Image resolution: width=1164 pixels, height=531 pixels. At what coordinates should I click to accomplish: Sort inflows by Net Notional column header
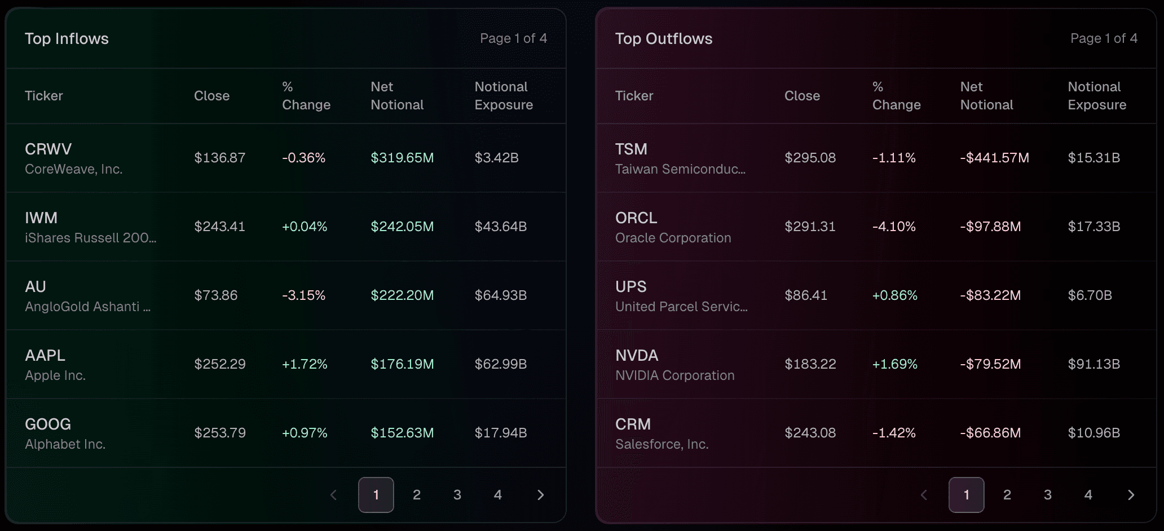click(396, 96)
